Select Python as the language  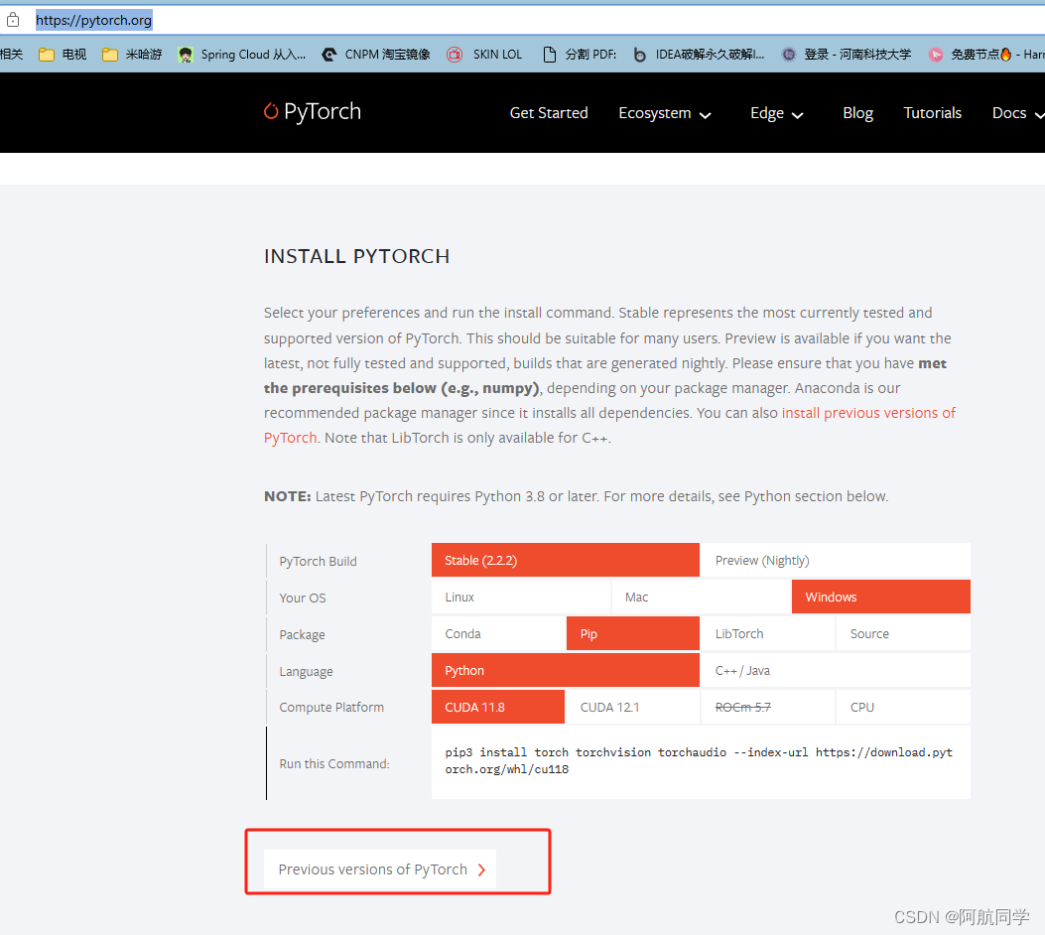(x=565, y=670)
